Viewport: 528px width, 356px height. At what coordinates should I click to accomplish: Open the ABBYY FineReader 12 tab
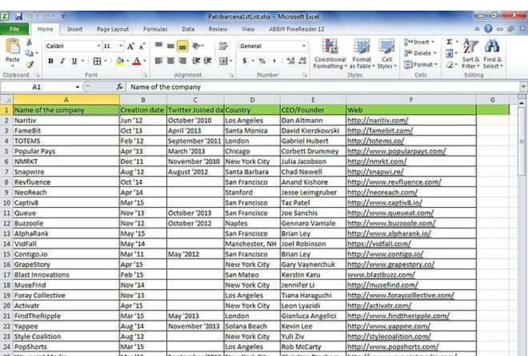[297, 29]
